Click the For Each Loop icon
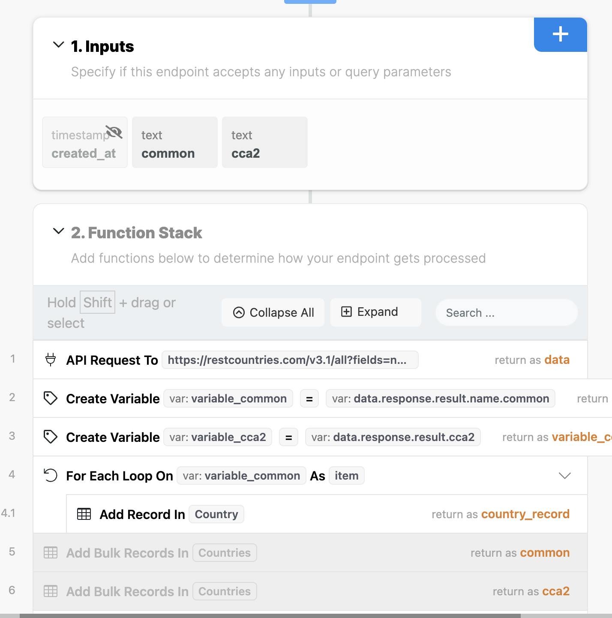The height and width of the screenshot is (618, 612). click(51, 476)
